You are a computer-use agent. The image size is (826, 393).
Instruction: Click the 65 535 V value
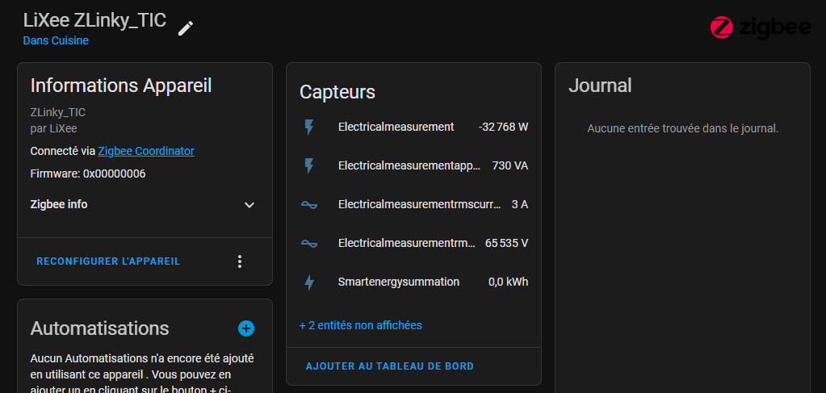pos(507,244)
